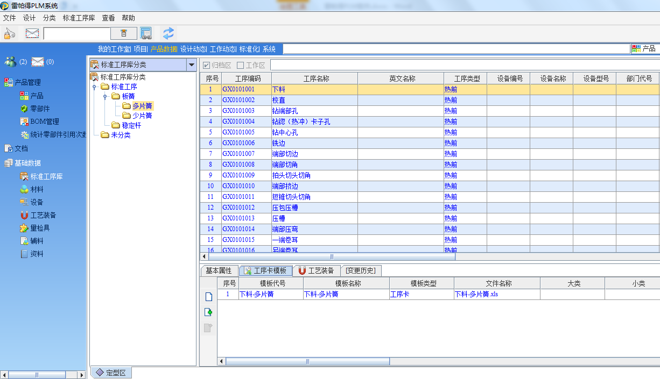Click the blank new document icon
Image resolution: width=660 pixels, height=379 pixels.
tap(208, 297)
